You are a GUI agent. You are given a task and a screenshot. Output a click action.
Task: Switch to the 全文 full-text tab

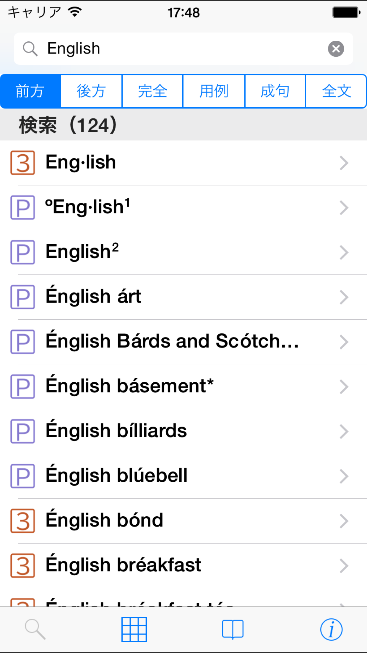click(336, 91)
